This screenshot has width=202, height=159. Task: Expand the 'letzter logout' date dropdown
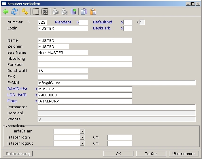tap(82, 143)
